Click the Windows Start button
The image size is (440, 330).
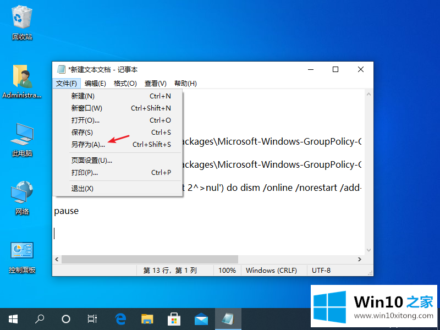pos(13,318)
